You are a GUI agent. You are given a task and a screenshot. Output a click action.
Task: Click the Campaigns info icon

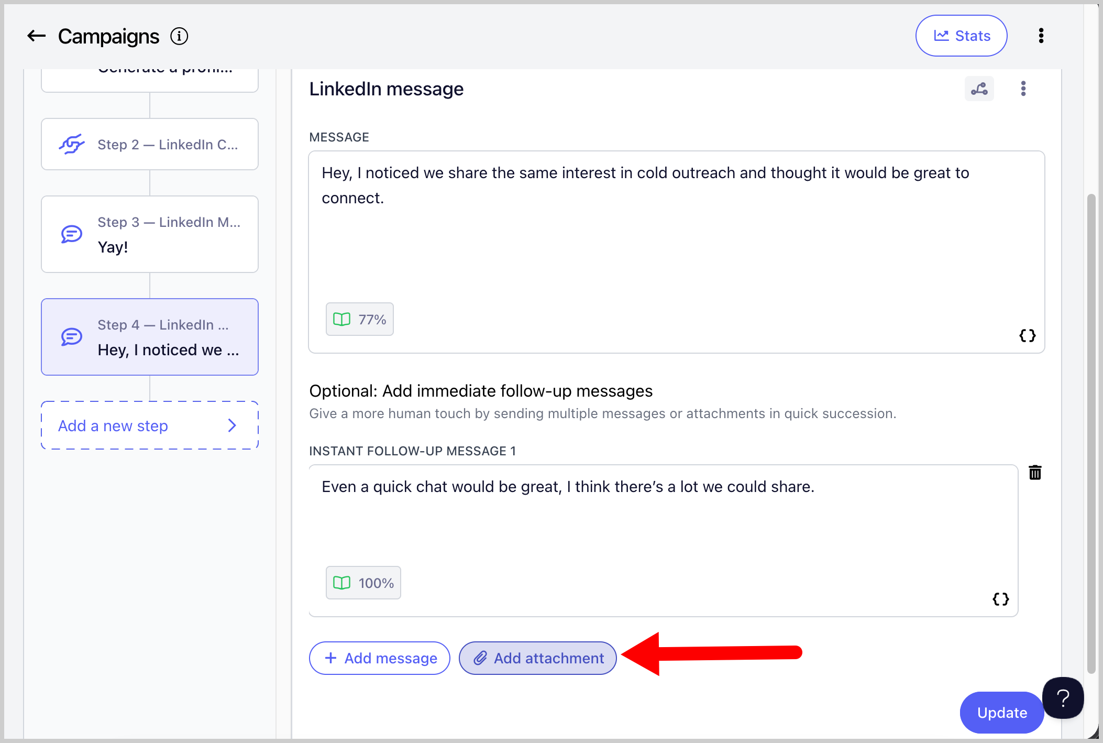[179, 36]
